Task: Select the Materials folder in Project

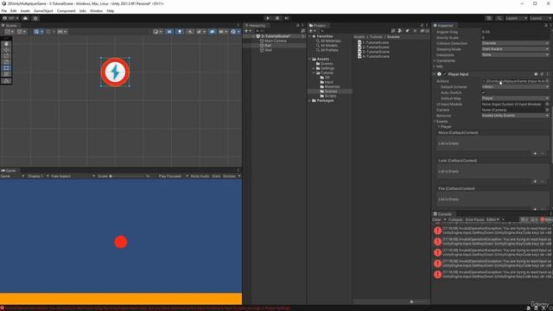Action: [x=332, y=86]
